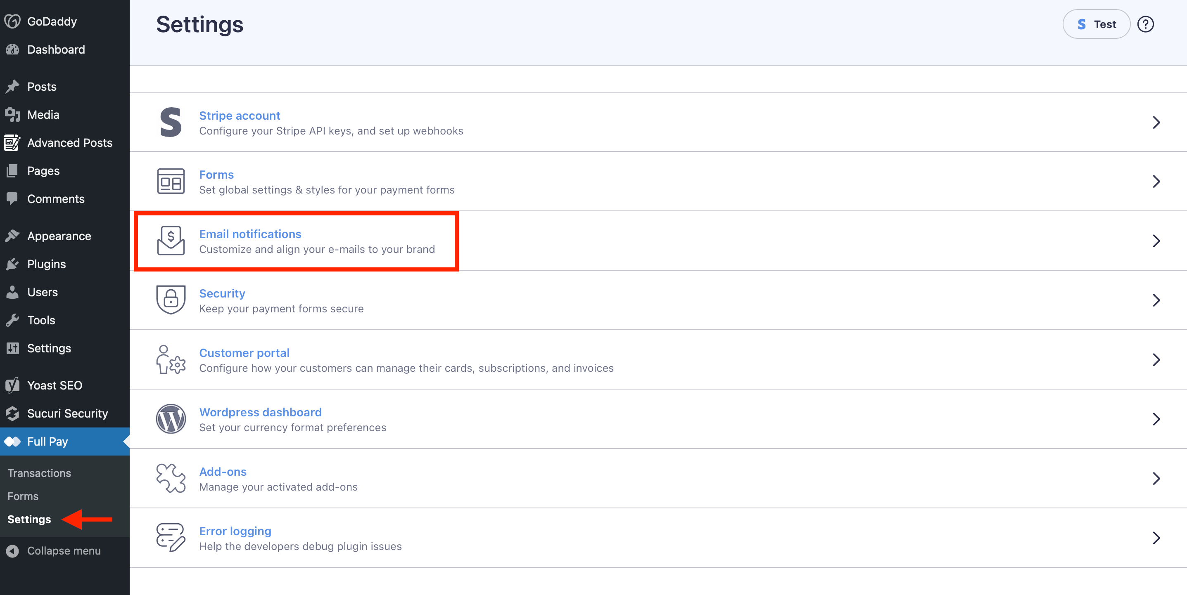Viewport: 1187px width, 595px height.
Task: Click the Customer portal person-gear icon
Action: tap(171, 360)
